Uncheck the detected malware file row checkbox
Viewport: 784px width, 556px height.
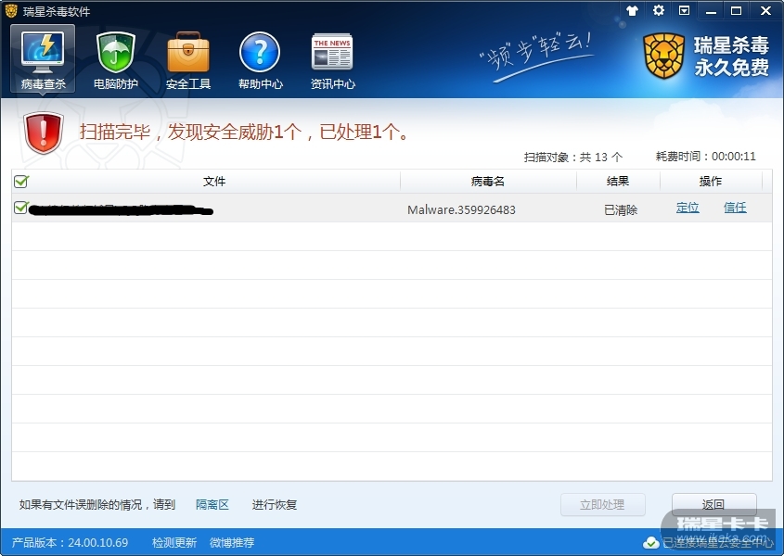tap(21, 208)
